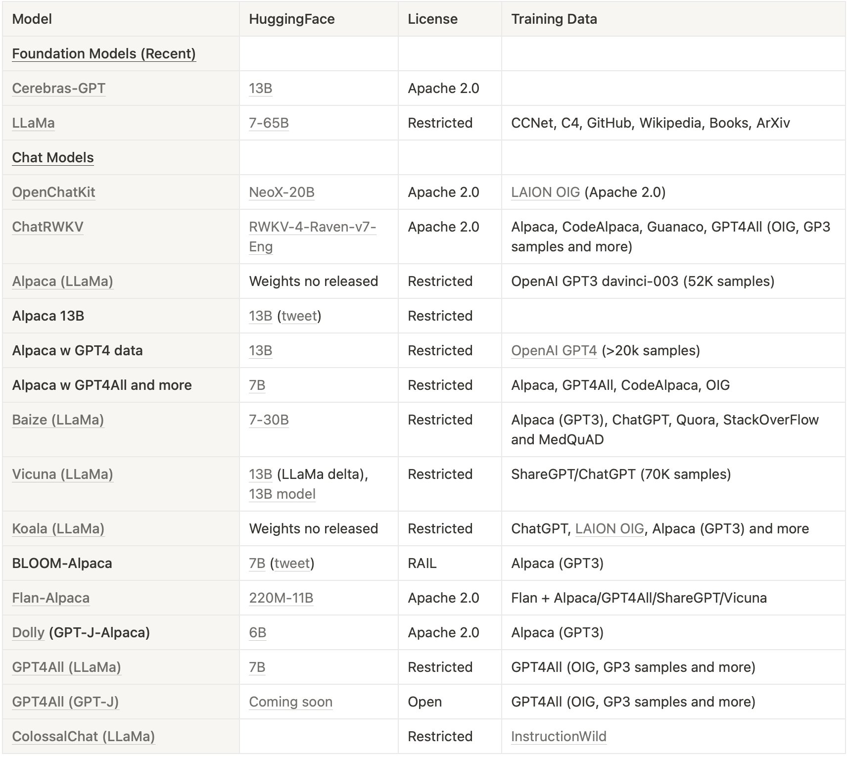
Task: Open the OpenAI GPT4 training data link
Action: pyautogui.click(x=554, y=350)
